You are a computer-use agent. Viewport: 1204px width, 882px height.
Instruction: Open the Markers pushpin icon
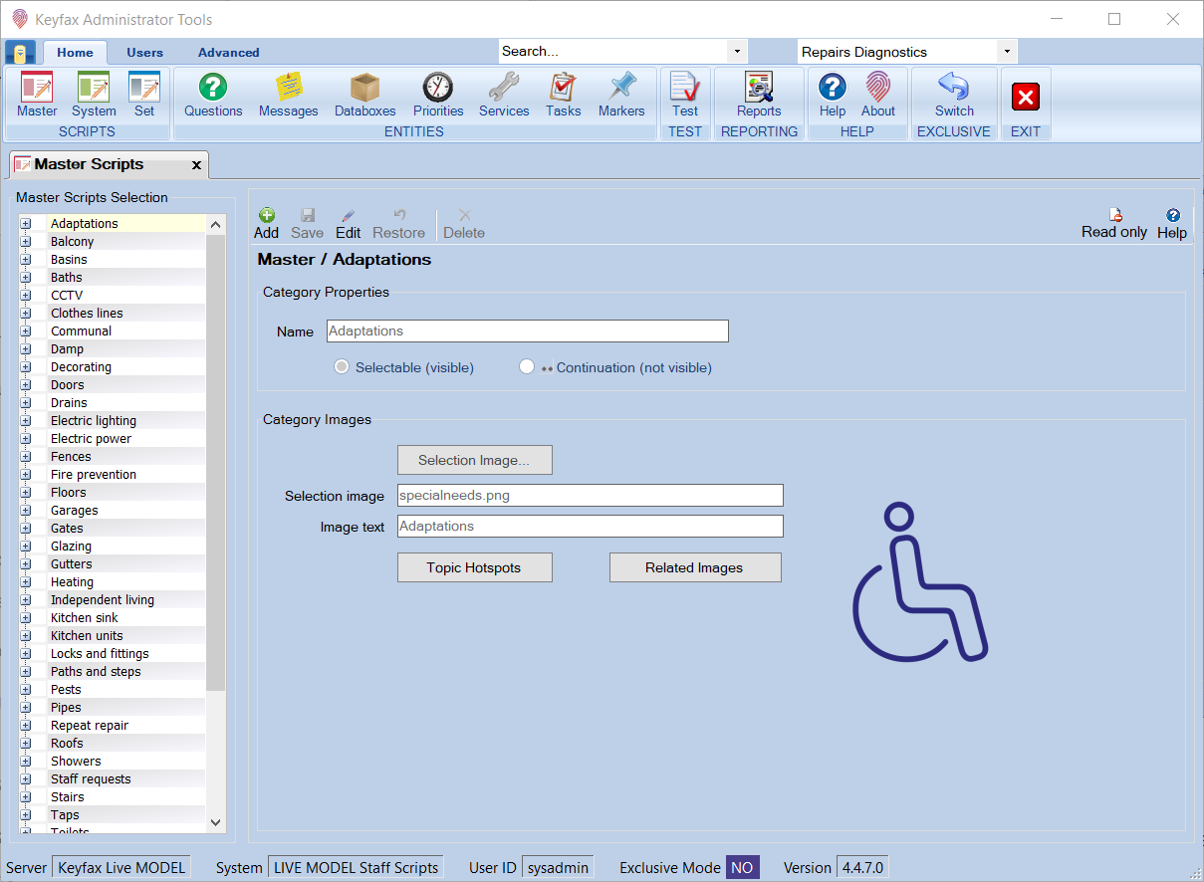pos(621,95)
